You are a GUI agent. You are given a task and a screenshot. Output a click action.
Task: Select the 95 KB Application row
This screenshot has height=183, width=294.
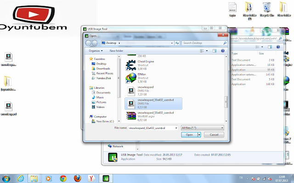253,70
